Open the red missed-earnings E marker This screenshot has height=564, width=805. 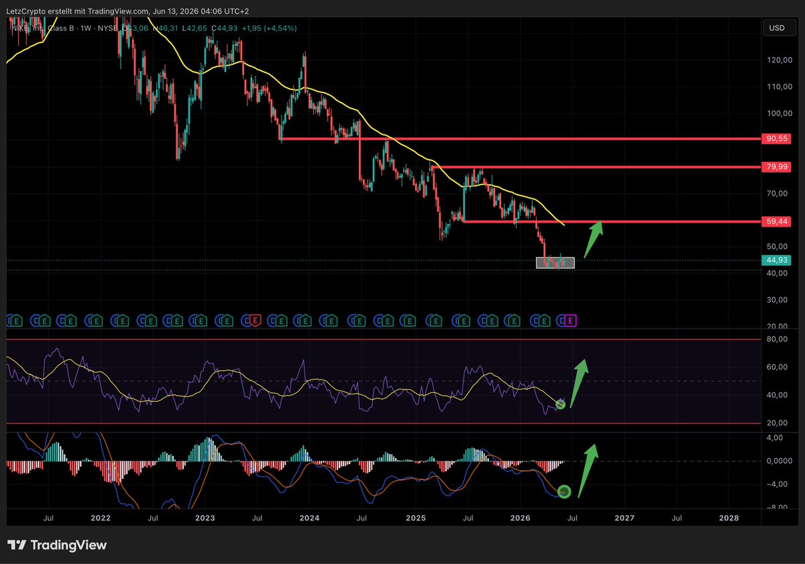255,321
